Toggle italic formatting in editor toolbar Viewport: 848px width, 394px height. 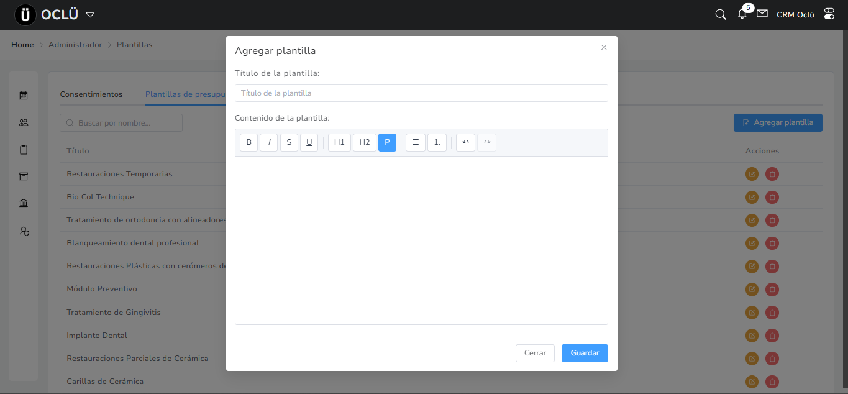click(x=269, y=142)
